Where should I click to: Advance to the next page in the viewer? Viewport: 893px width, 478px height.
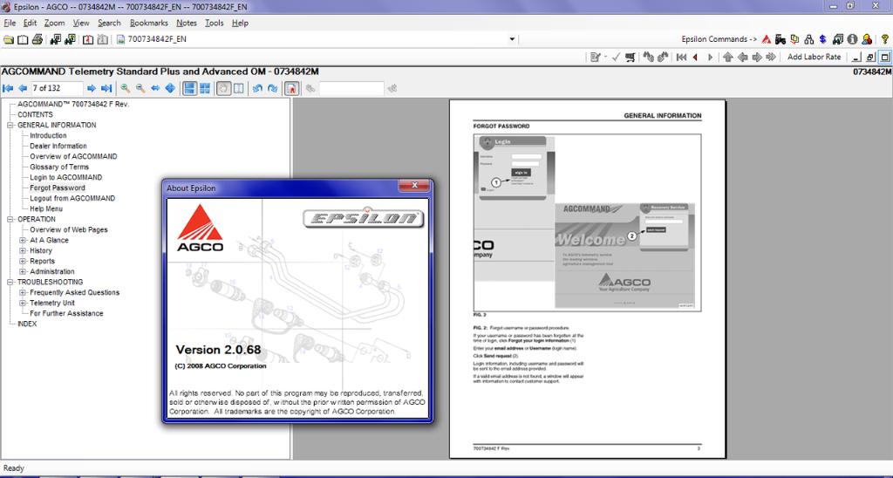(x=91, y=88)
